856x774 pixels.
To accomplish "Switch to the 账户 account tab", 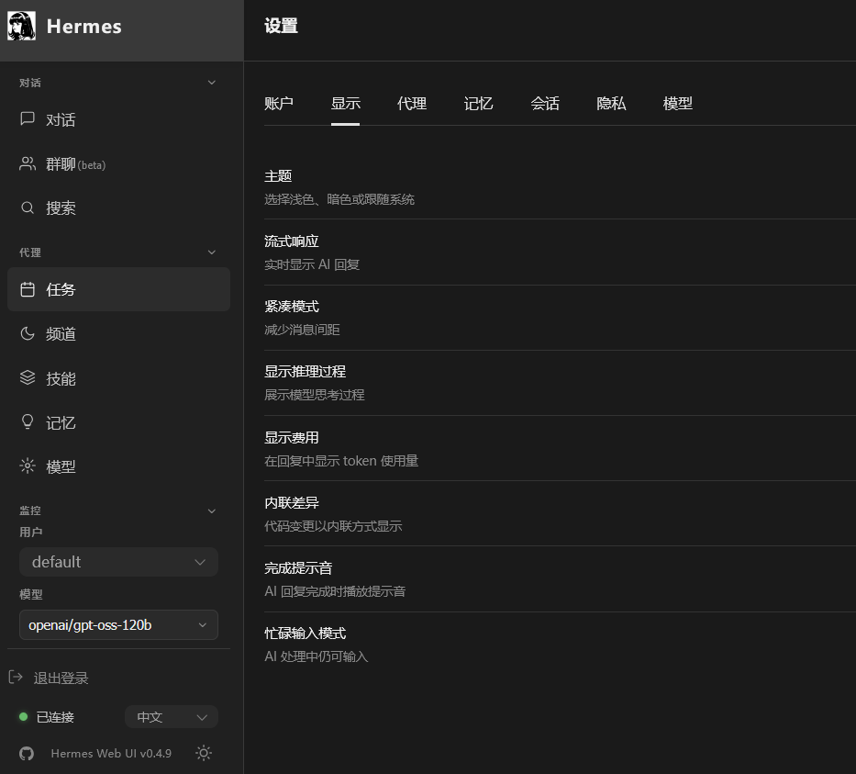I will coord(279,103).
